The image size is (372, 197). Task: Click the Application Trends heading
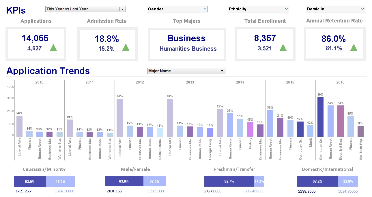coord(48,71)
